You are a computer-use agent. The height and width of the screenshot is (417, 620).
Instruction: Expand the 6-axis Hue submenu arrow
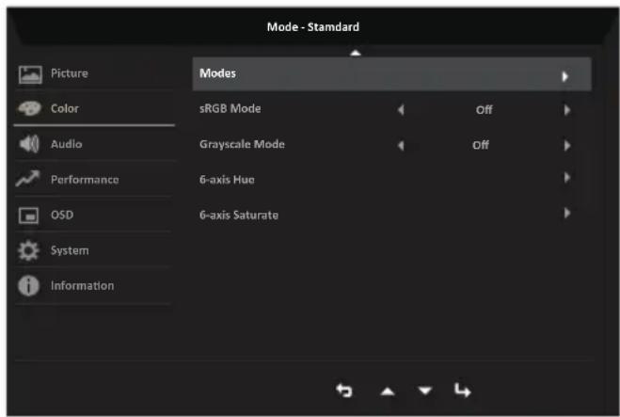pyautogui.click(x=567, y=178)
